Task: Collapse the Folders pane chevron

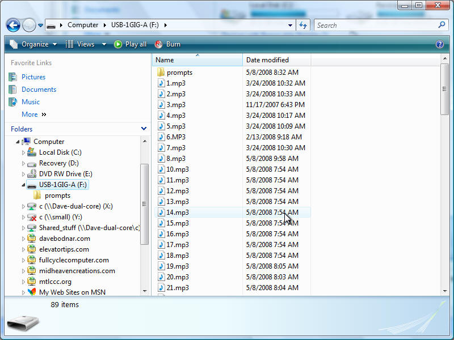Action: (144, 129)
